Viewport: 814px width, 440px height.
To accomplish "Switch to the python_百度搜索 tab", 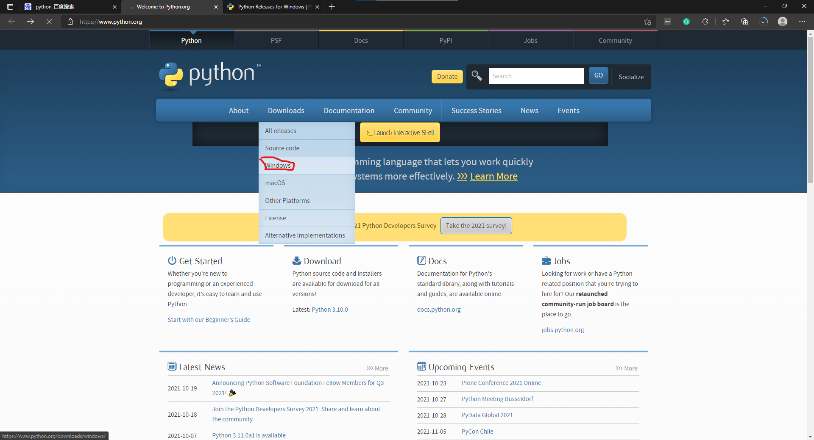I will tap(70, 7).
